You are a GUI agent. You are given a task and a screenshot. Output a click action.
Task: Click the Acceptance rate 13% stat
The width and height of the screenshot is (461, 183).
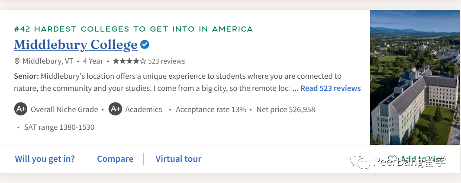click(x=211, y=109)
